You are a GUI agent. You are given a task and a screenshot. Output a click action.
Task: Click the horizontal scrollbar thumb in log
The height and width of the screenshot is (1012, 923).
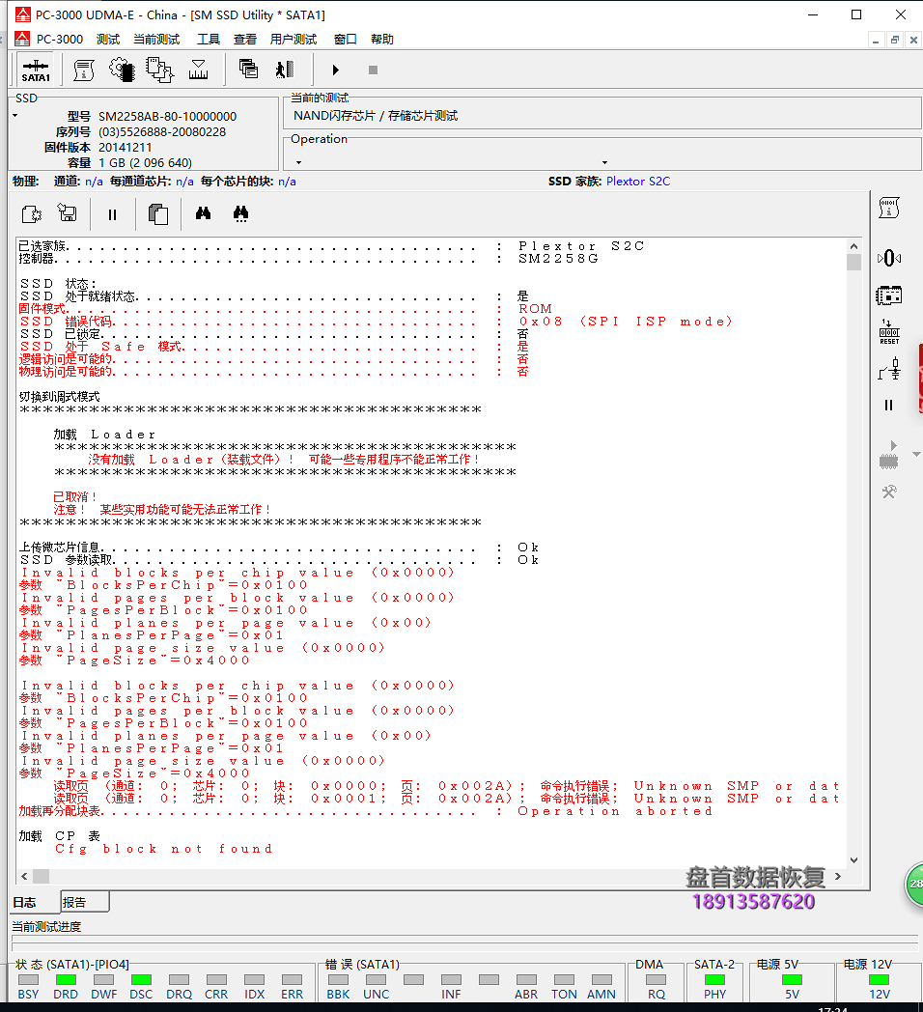click(x=41, y=876)
